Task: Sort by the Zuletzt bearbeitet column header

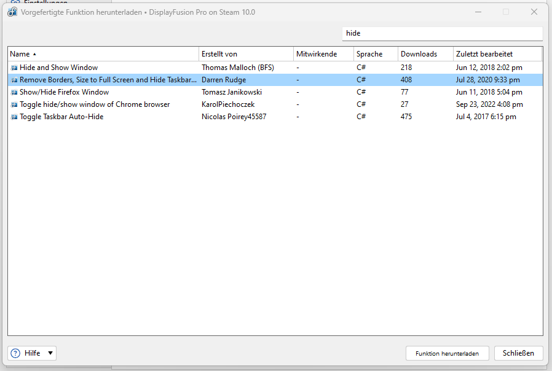Action: [x=497, y=54]
